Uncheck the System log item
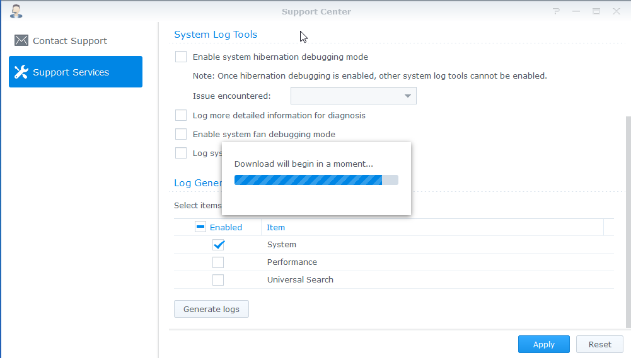 pyautogui.click(x=218, y=245)
